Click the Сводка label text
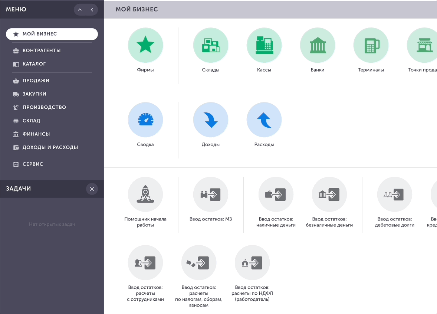The width and height of the screenshot is (437, 314). tap(145, 144)
